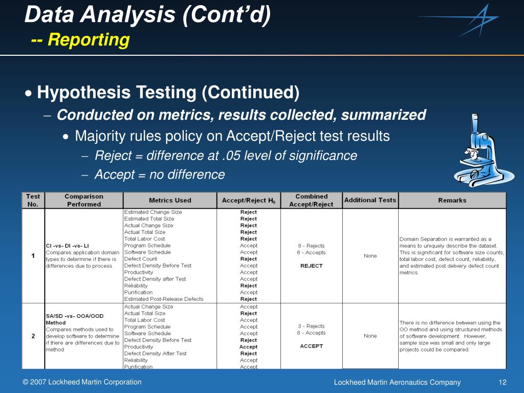Click the 'Accept/Reject H0' column header
524x393 pixels.
[249, 200]
